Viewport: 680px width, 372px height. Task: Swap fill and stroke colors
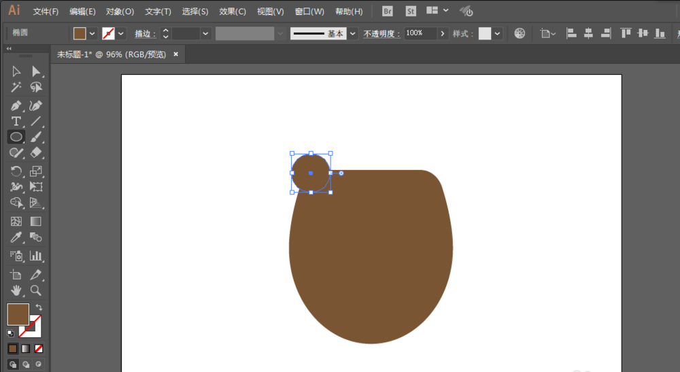tap(39, 307)
